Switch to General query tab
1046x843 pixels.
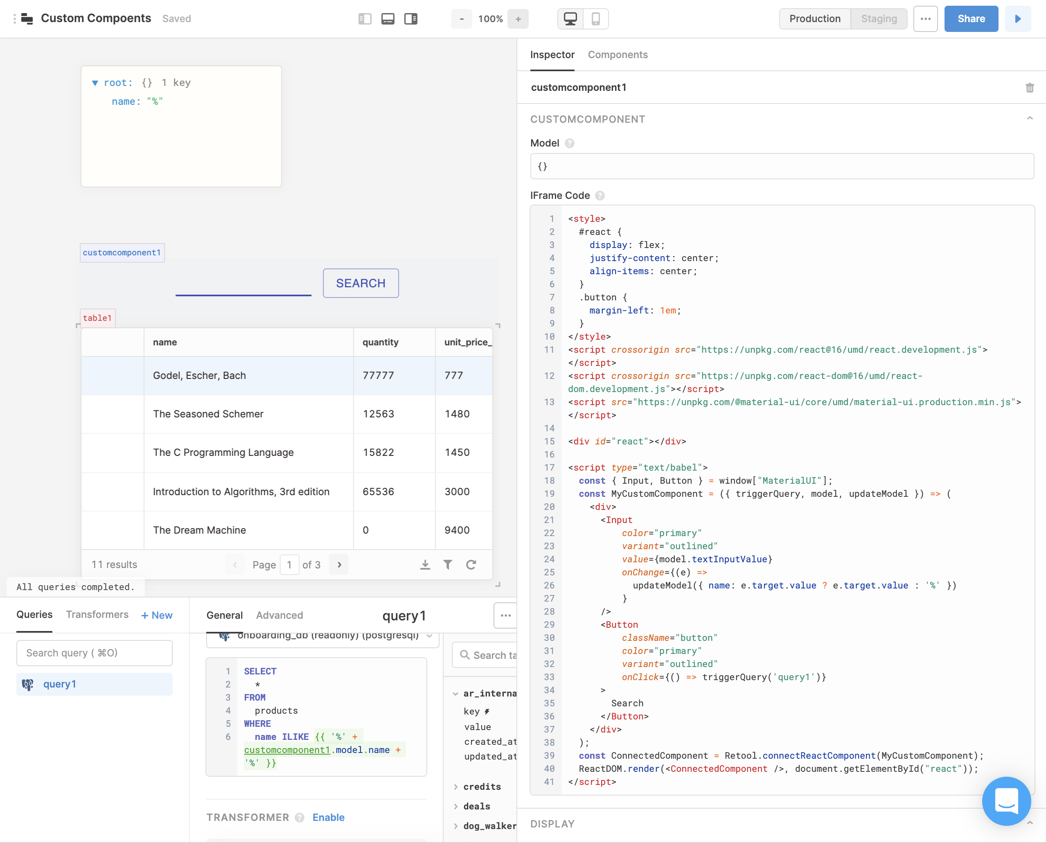[224, 615]
